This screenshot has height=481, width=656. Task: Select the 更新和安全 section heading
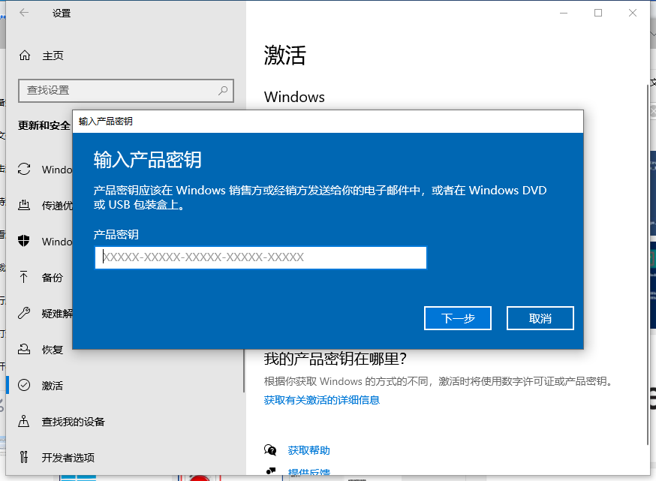coord(43,125)
